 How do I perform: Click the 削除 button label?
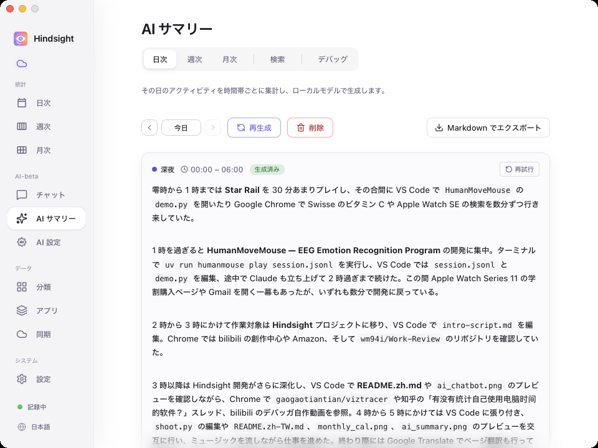(x=316, y=128)
